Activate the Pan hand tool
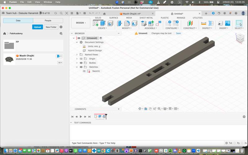 [150, 109]
